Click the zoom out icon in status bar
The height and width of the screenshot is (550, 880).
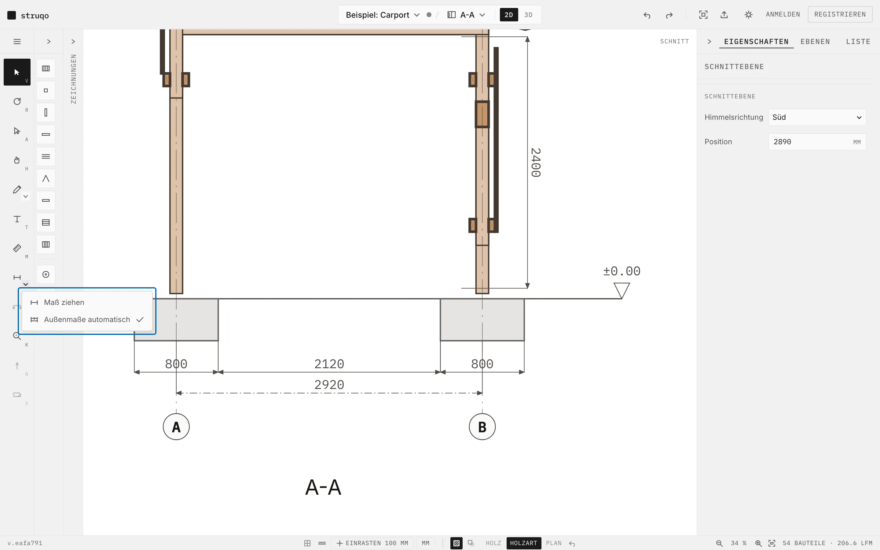[719, 543]
